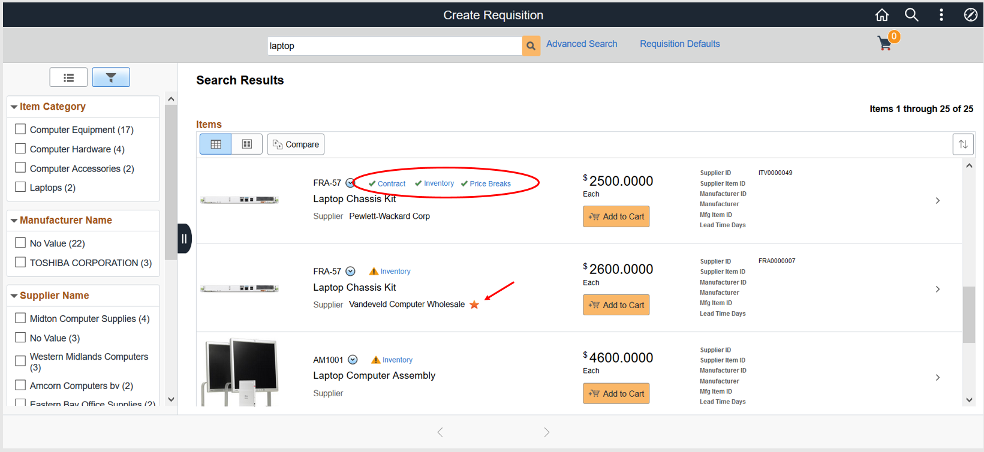Add the $2500 Laptop Chassis Kit to cart

click(616, 216)
